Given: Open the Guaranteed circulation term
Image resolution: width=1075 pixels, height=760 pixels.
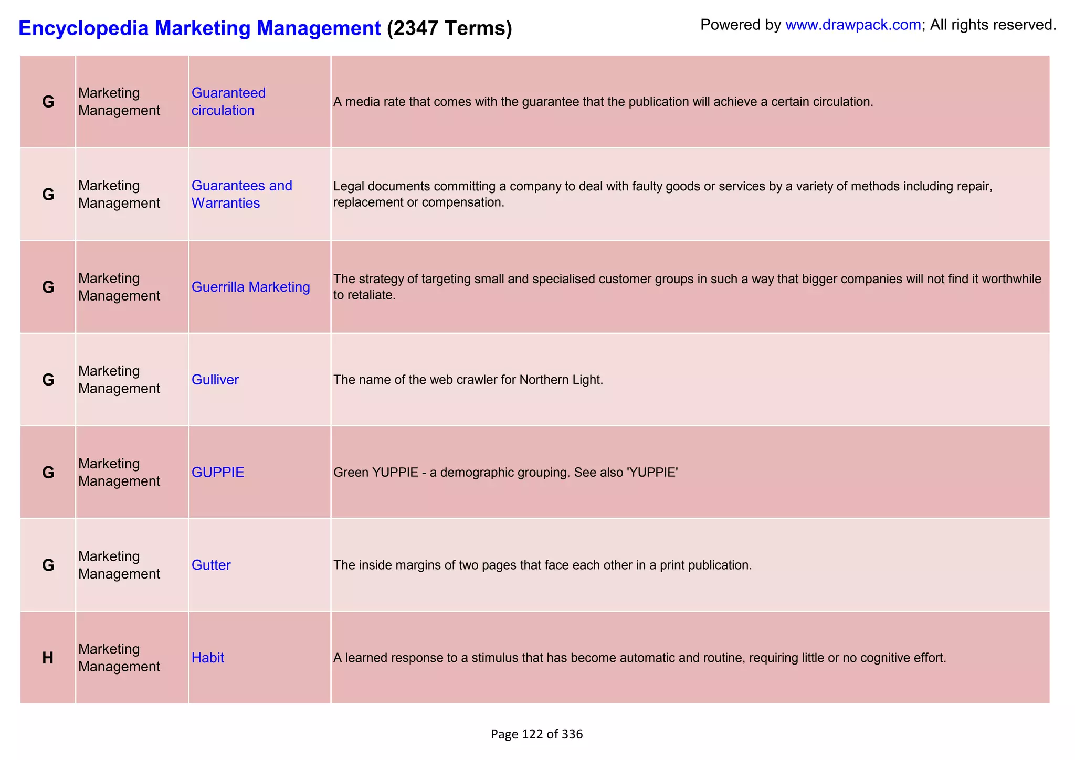Looking at the screenshot, I should (228, 101).
